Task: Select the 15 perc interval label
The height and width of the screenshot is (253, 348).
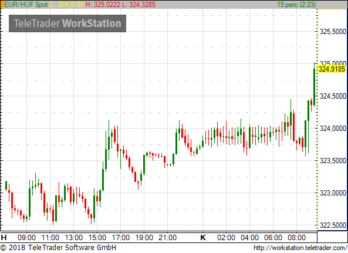Action: [x=296, y=5]
